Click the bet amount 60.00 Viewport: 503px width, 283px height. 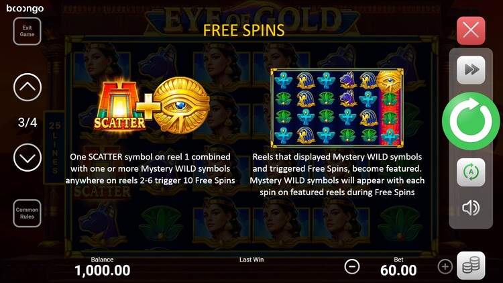[x=398, y=270]
